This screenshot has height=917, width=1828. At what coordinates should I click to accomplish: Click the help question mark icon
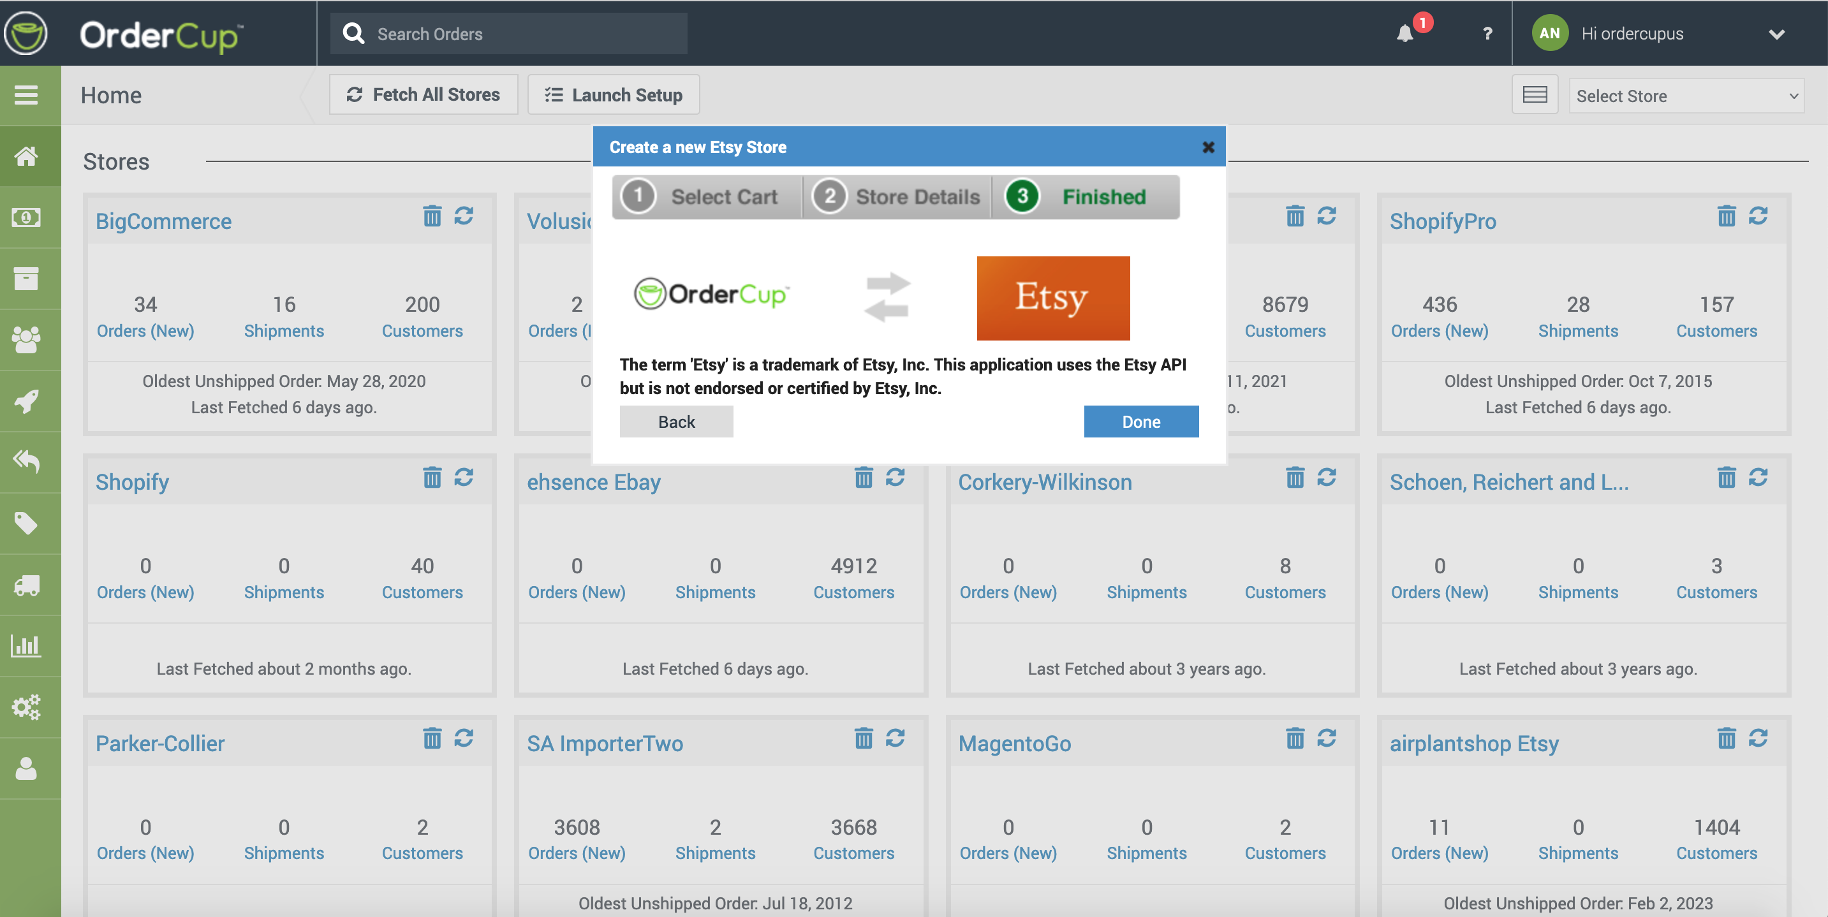click(1487, 33)
